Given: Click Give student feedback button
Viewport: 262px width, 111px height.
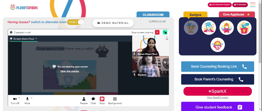Looking at the screenshot, I should pyautogui.click(x=217, y=107).
